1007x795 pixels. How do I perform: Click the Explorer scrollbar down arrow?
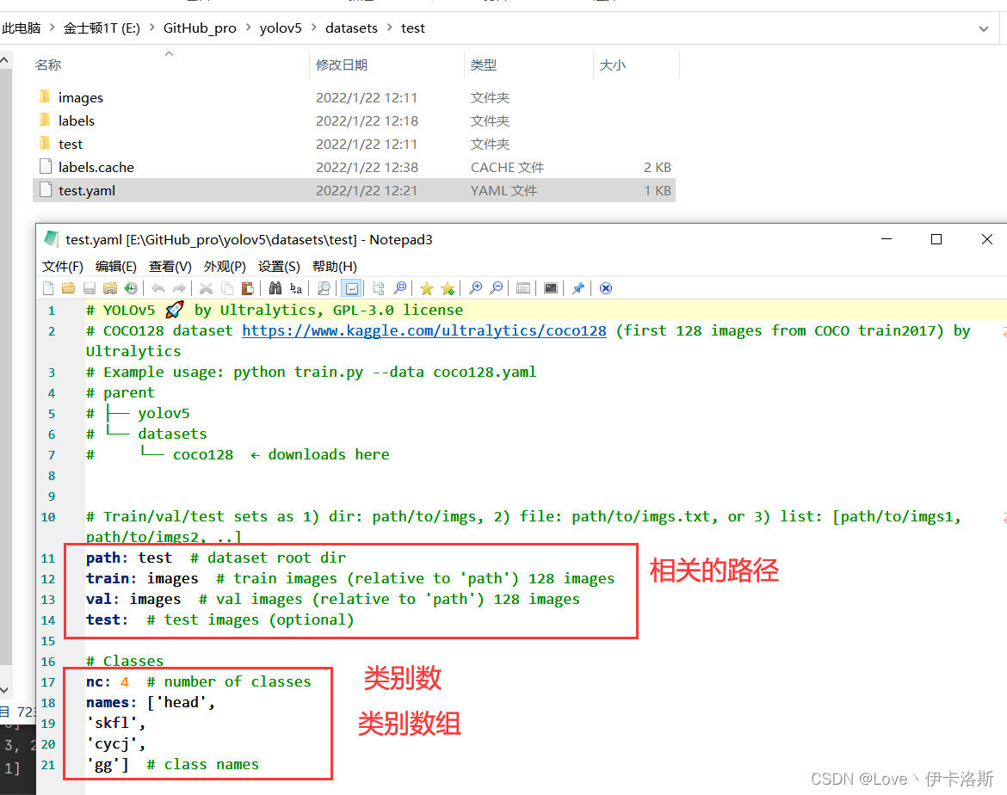[x=4, y=690]
